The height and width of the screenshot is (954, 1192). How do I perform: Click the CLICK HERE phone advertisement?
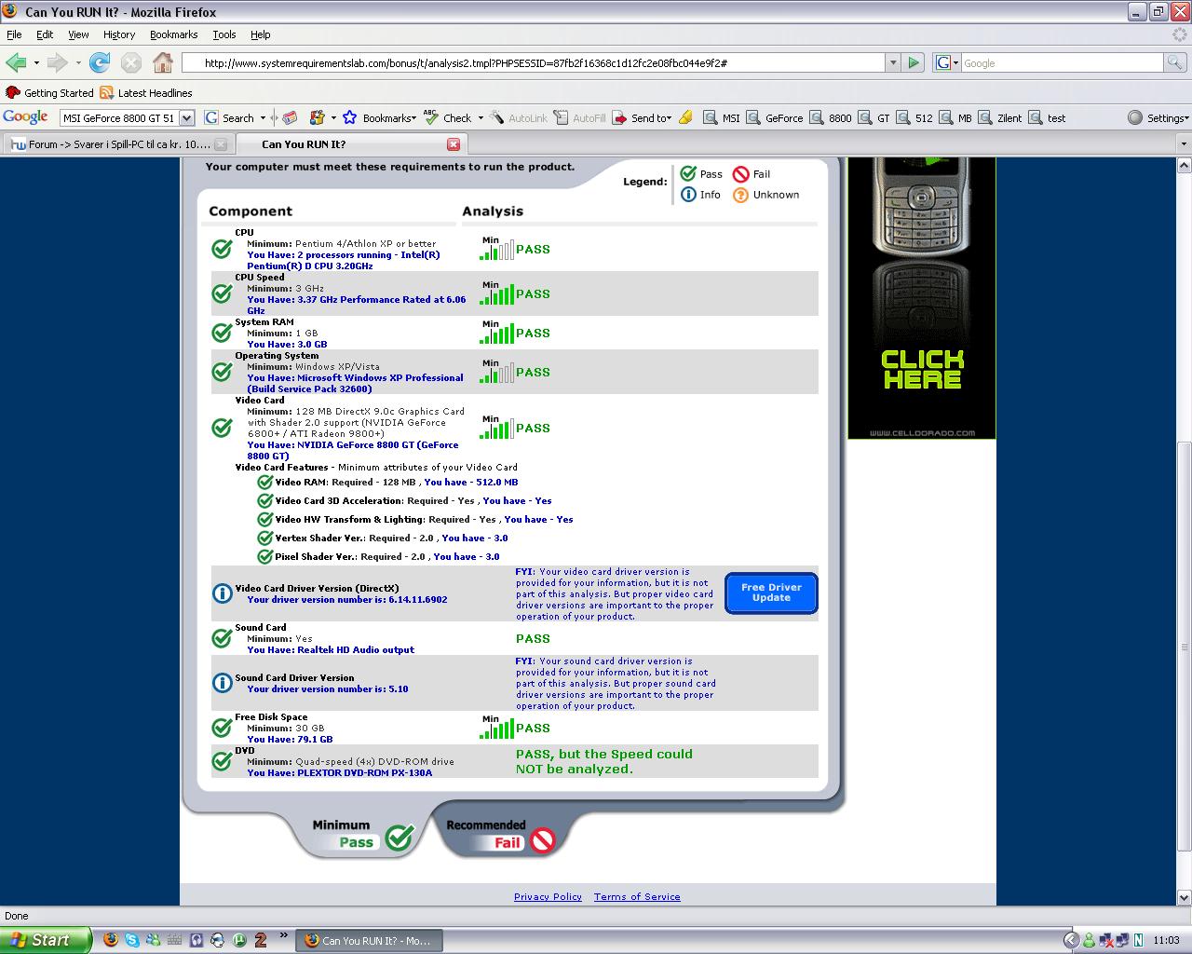[922, 298]
